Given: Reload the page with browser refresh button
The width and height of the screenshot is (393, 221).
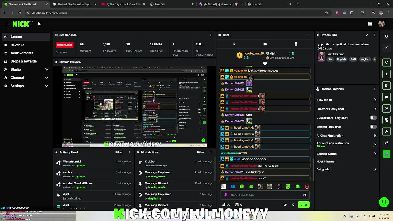Looking at the screenshot, I should 19,13.
